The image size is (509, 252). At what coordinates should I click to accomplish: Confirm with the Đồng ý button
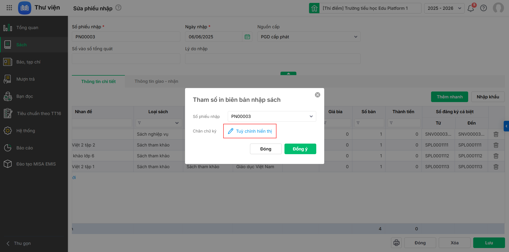click(x=300, y=149)
